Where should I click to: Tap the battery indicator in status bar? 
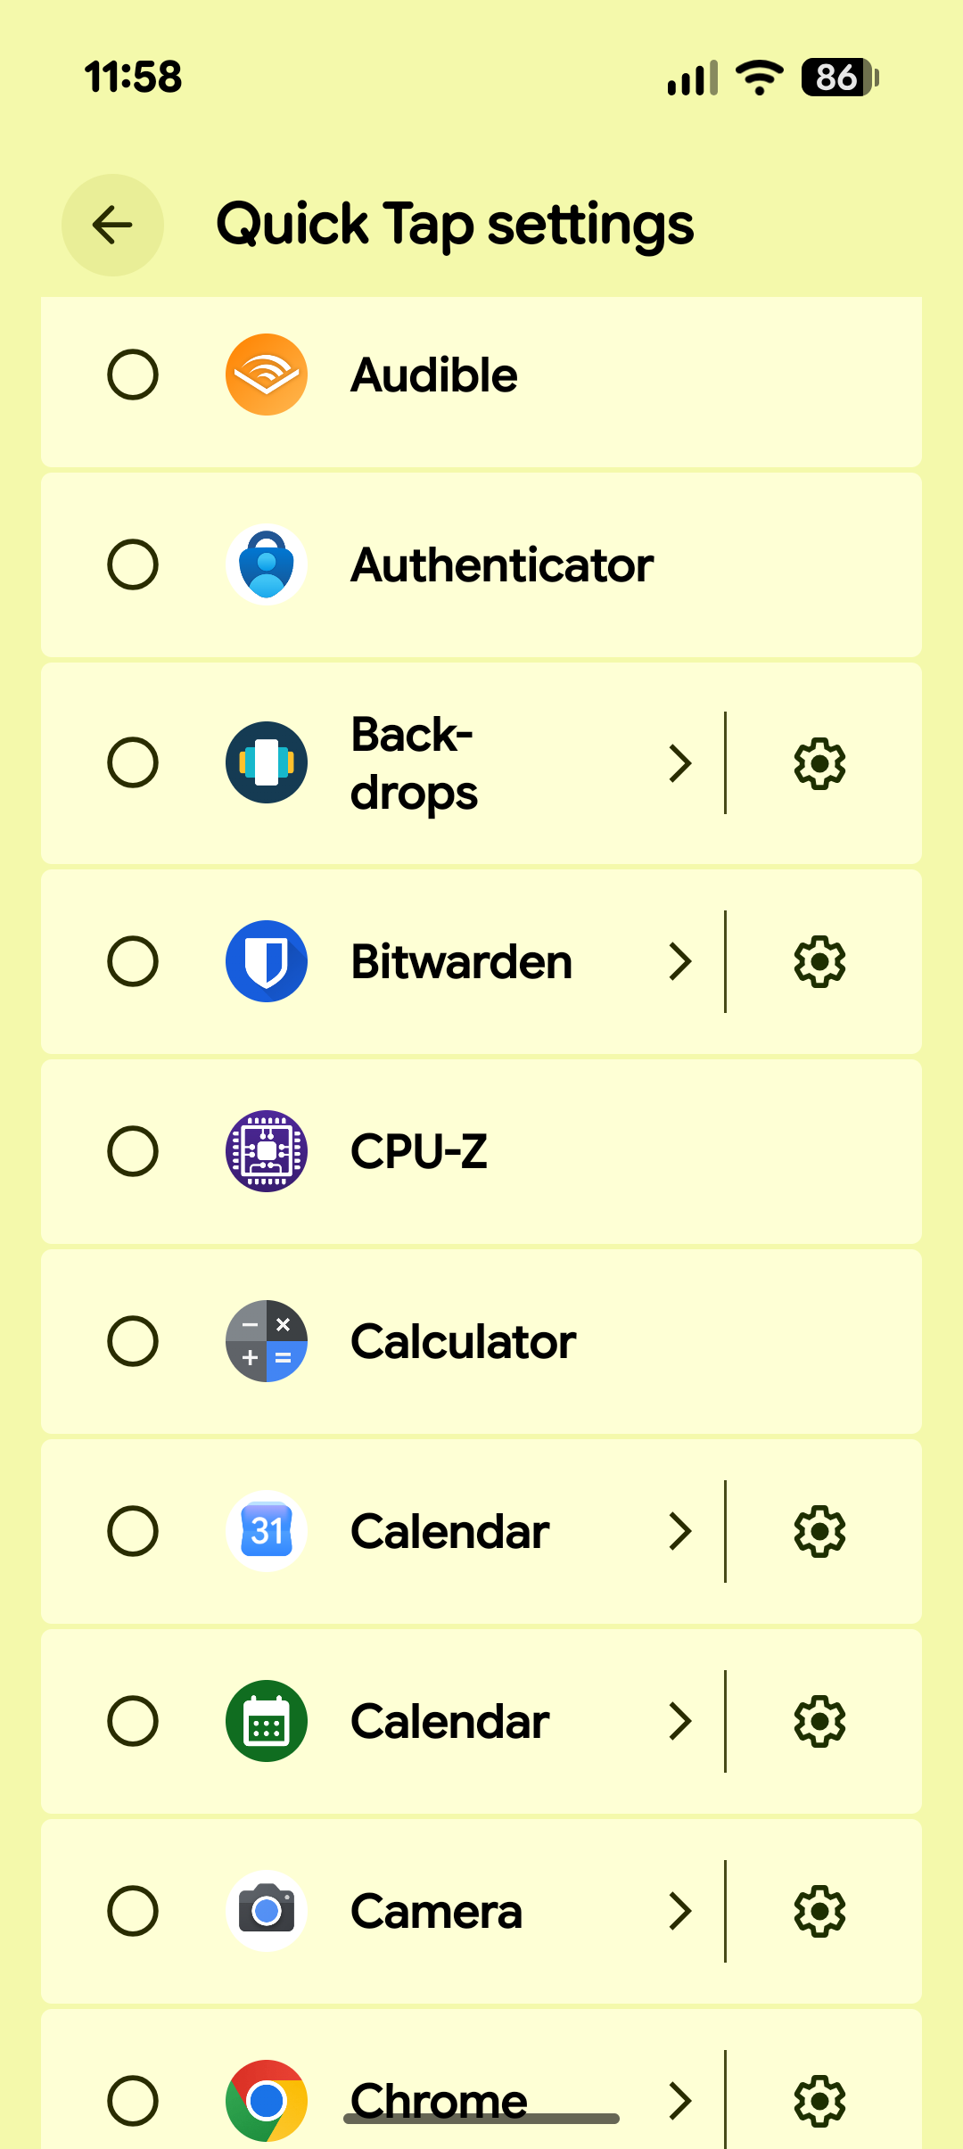(x=840, y=78)
